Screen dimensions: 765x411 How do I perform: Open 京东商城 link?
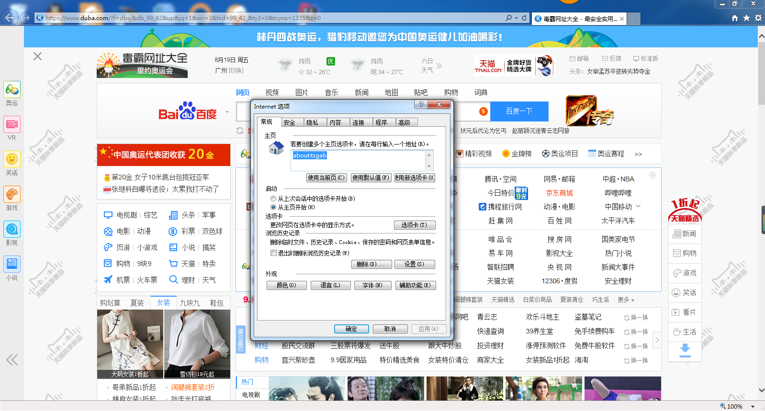pos(559,193)
